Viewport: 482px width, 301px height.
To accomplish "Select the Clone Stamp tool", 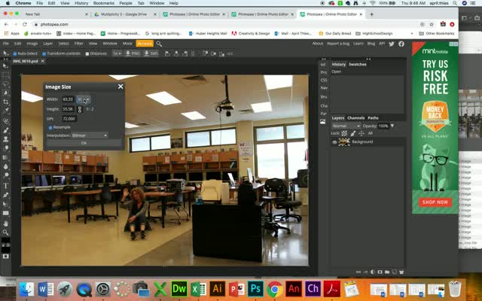I will click(x=5, y=139).
